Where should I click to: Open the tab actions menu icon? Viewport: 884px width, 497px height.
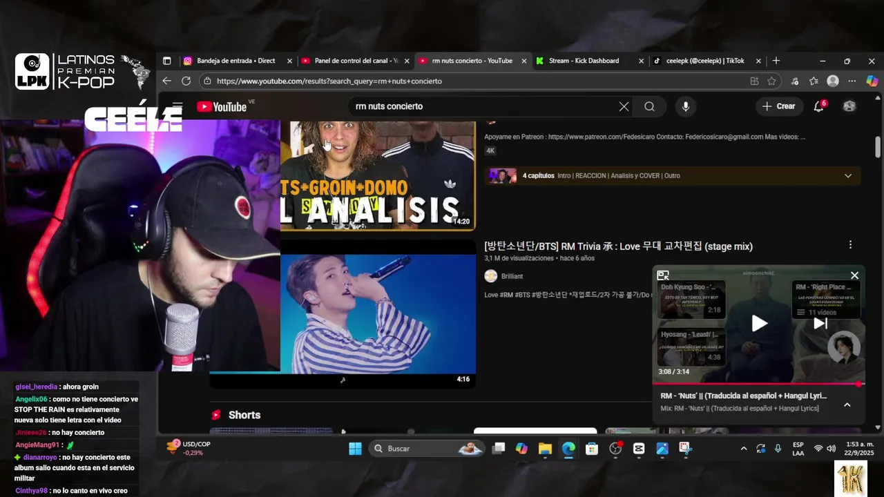click(166, 61)
